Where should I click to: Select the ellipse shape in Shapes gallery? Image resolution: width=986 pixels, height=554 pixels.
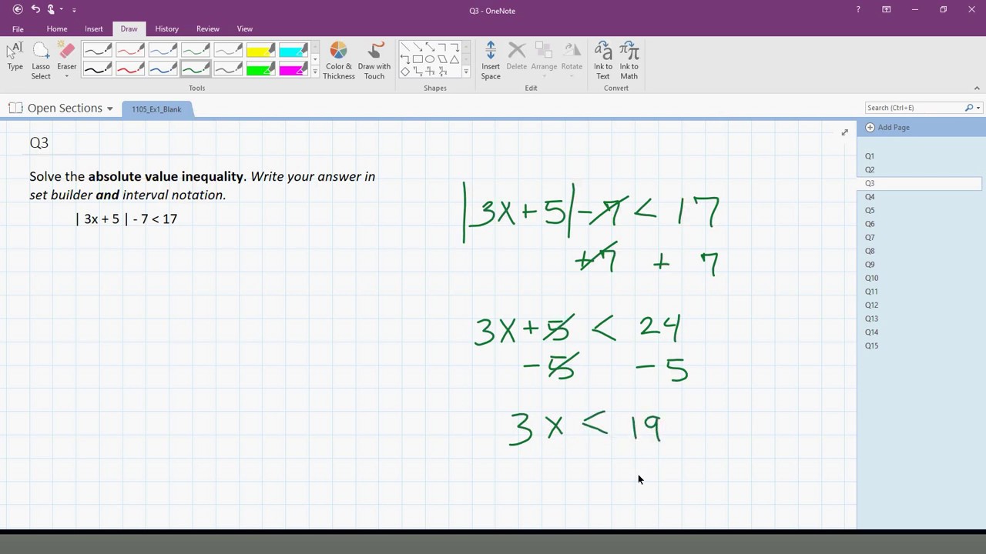430,59
